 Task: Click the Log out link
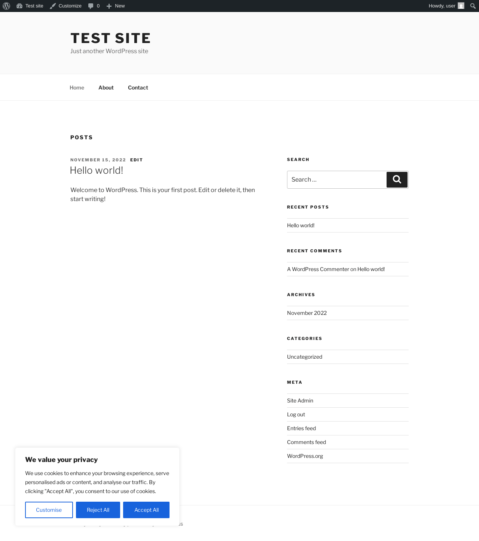296,414
